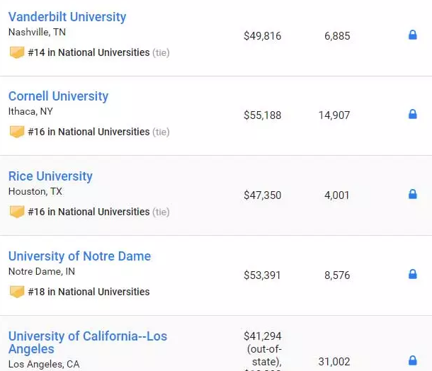
Task: Click Notre Dame's #18 in National Universities ranking
Action: [89, 292]
